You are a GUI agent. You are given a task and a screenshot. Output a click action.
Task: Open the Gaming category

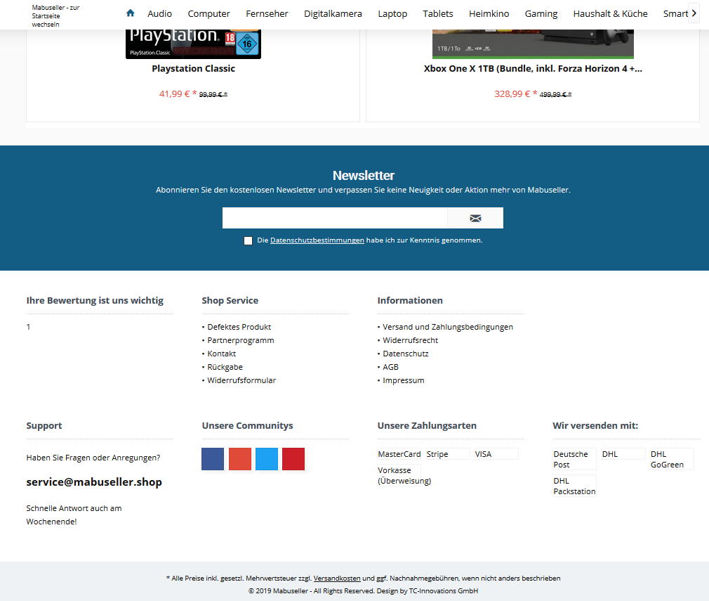(541, 13)
